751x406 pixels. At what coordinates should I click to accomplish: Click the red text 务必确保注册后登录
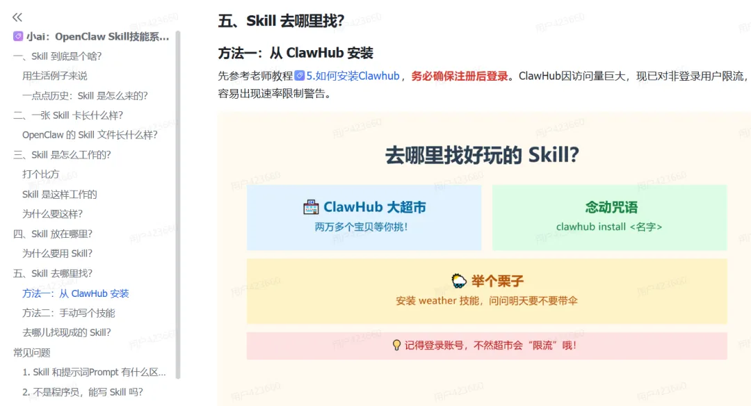point(460,76)
